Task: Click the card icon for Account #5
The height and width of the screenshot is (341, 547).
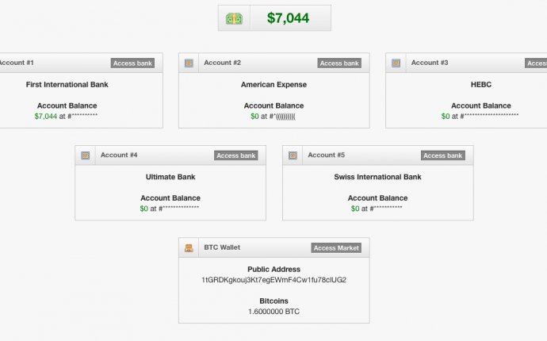Action: click(293, 155)
